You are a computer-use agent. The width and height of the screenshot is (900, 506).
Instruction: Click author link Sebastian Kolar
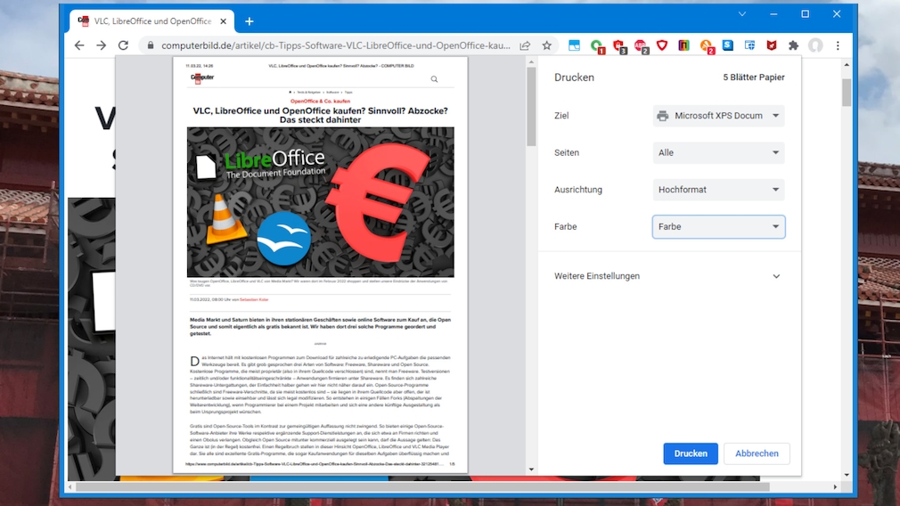[254, 299]
